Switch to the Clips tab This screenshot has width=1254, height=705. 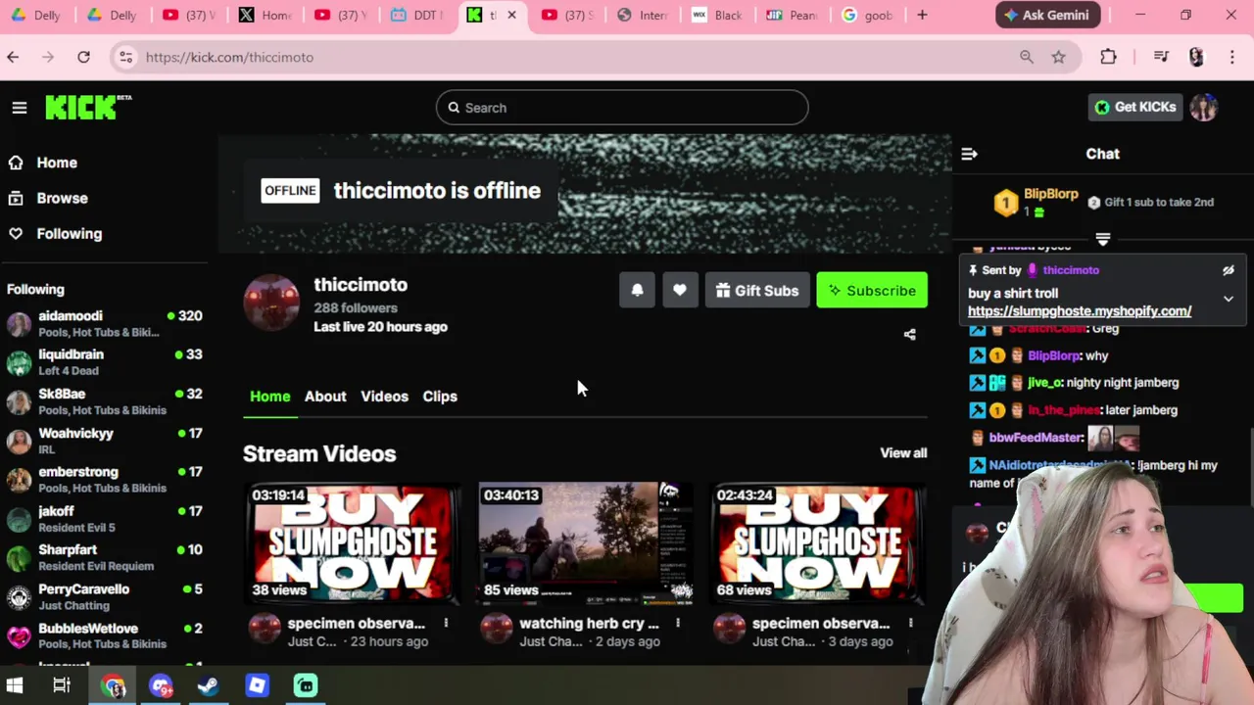440,397
